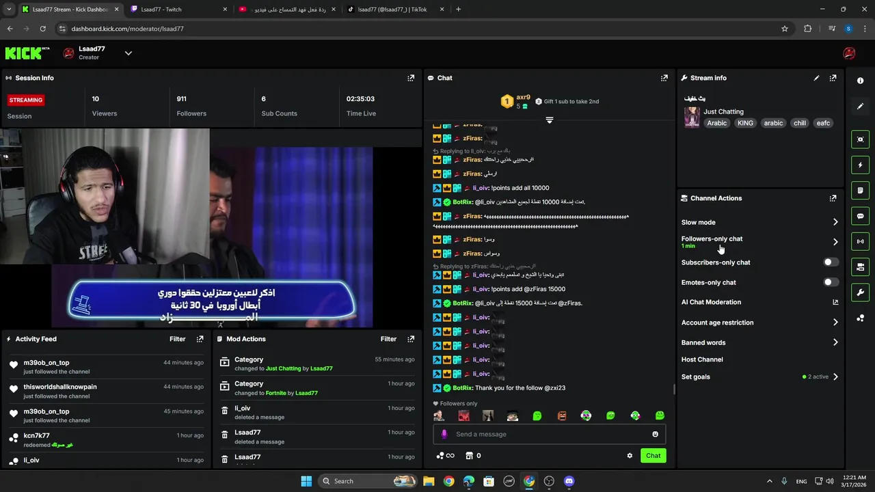
Task: Click the profile avatar at top right
Action: pos(849,53)
